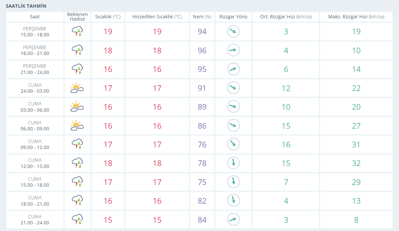The image size is (399, 231).
Task: Click wind direction arrow for Cuma 12.00 - 15.00
Action: (x=233, y=163)
